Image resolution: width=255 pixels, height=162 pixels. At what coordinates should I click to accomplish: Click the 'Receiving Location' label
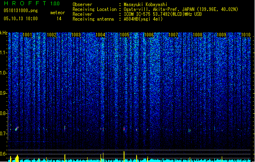click(x=94, y=9)
